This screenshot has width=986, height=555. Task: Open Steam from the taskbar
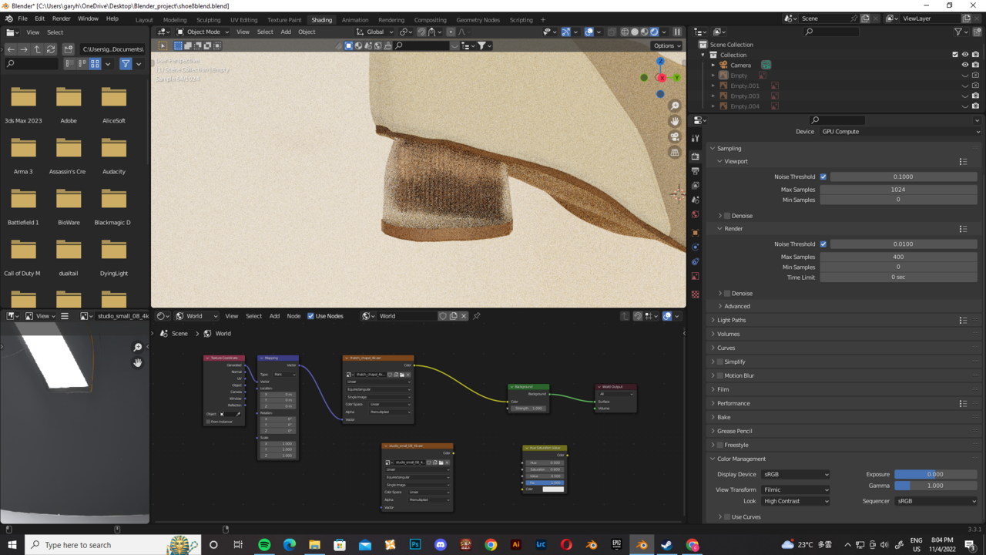point(667,545)
